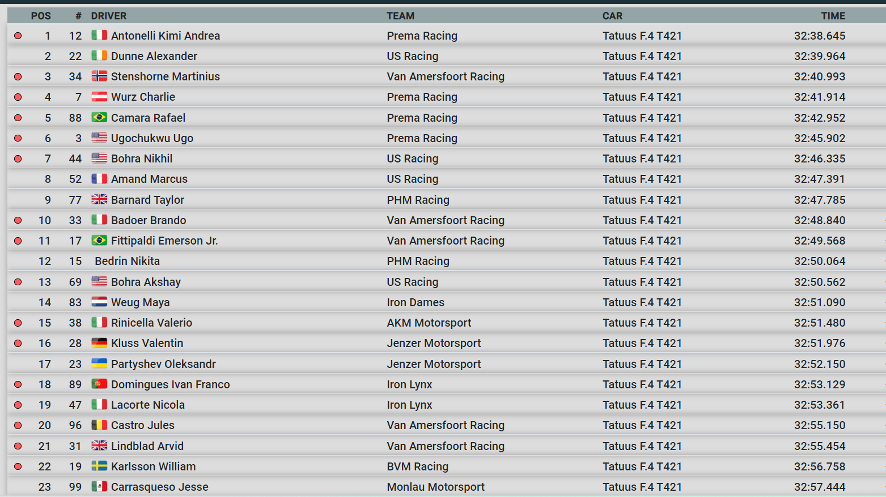This screenshot has width=886, height=497.
Task: Click the red dot in Fittipaldi Emerson Jr.'s row
Action: 18,241
